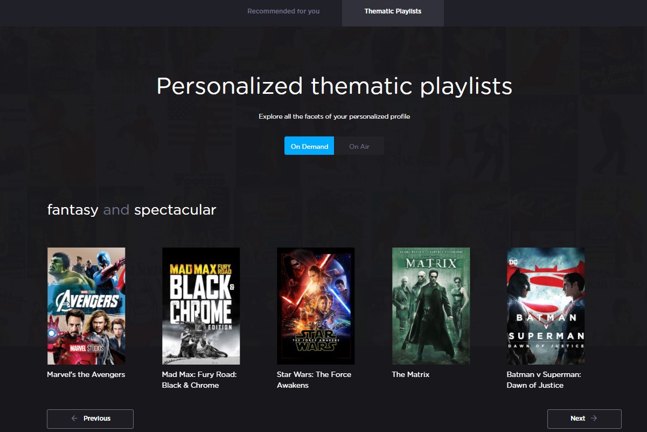Click the left arrow icon in Previous button
The image size is (647, 432).
tap(74, 419)
